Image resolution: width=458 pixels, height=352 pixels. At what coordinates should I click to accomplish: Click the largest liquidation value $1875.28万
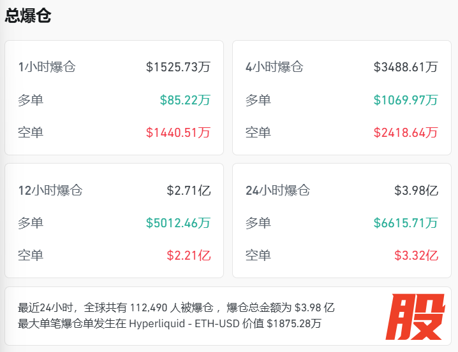tap(293, 323)
